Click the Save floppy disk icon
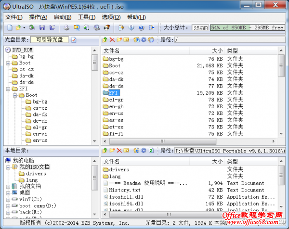 (42, 27)
